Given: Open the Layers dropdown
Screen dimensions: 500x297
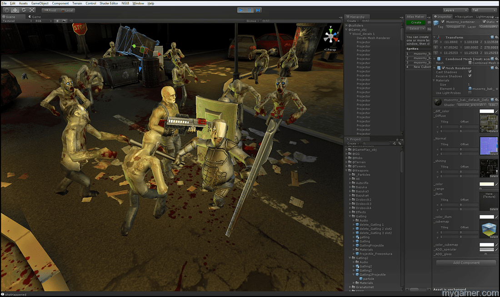Looking at the screenshot, I should (455, 10).
